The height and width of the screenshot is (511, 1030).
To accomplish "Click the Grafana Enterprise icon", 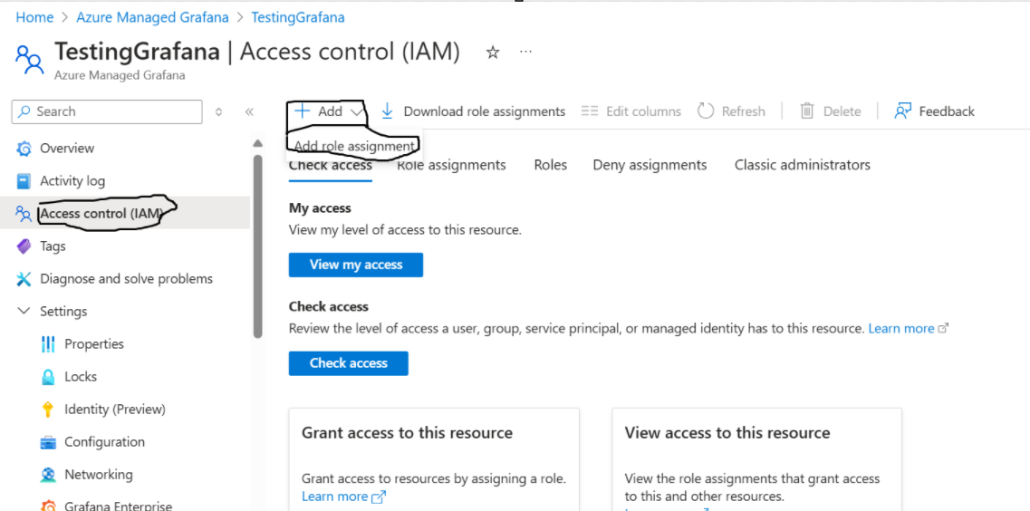I will [x=48, y=506].
